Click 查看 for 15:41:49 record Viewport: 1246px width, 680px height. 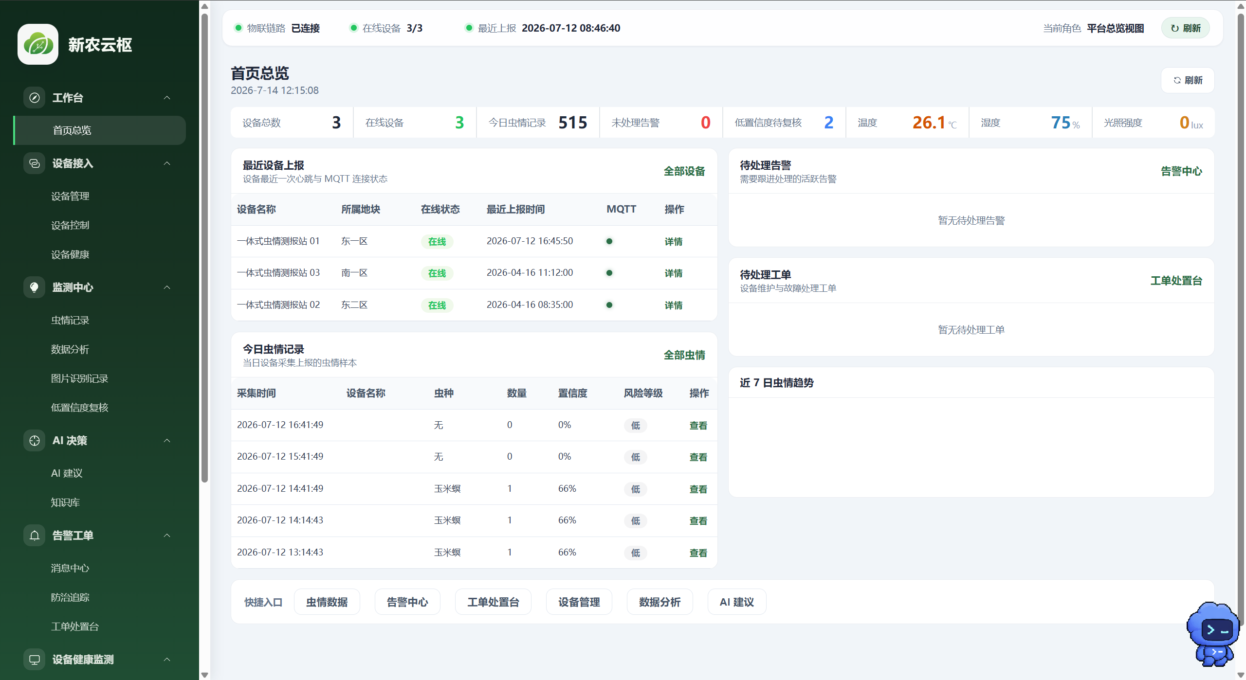pyautogui.click(x=698, y=457)
